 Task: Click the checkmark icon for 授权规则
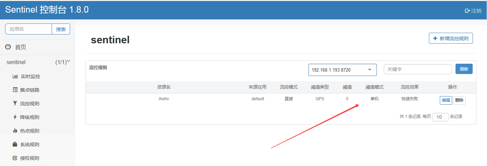15,158
